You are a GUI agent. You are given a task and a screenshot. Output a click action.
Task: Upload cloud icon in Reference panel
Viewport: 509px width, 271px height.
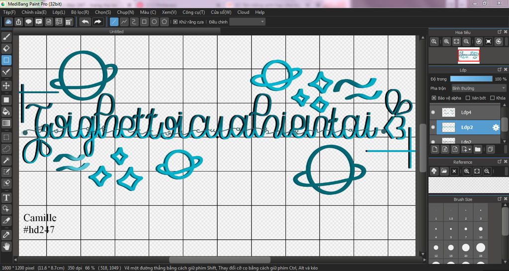[x=434, y=171]
